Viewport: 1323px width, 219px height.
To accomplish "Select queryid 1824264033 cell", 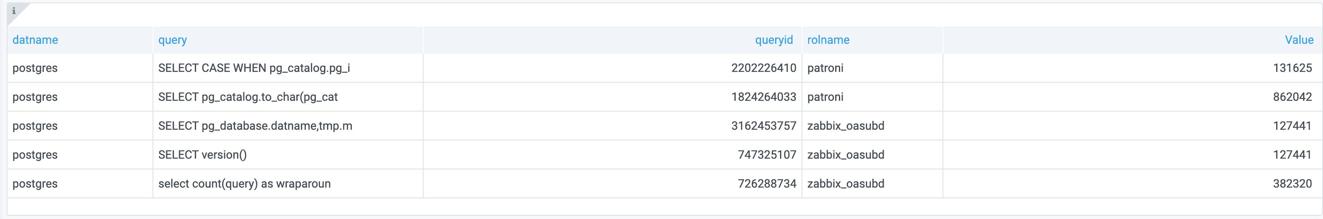I will pos(763,97).
